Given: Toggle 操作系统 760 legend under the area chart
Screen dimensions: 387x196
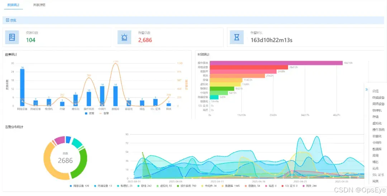Looking at the screenshot, I should click(187, 186).
